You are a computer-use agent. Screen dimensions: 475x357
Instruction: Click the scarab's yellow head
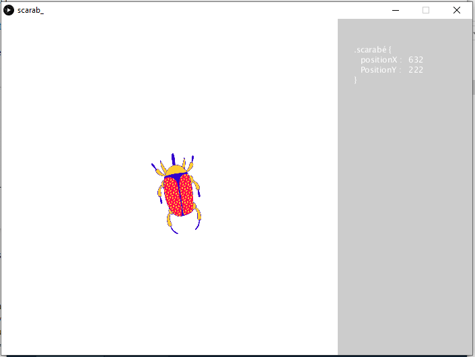(x=174, y=169)
